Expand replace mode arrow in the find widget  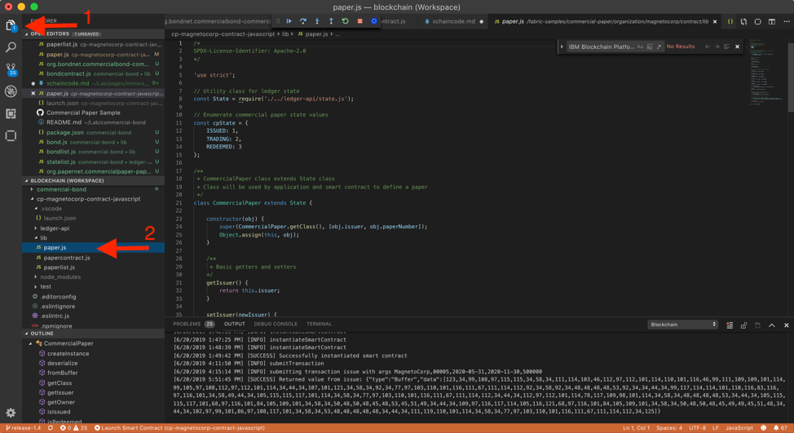(562, 46)
